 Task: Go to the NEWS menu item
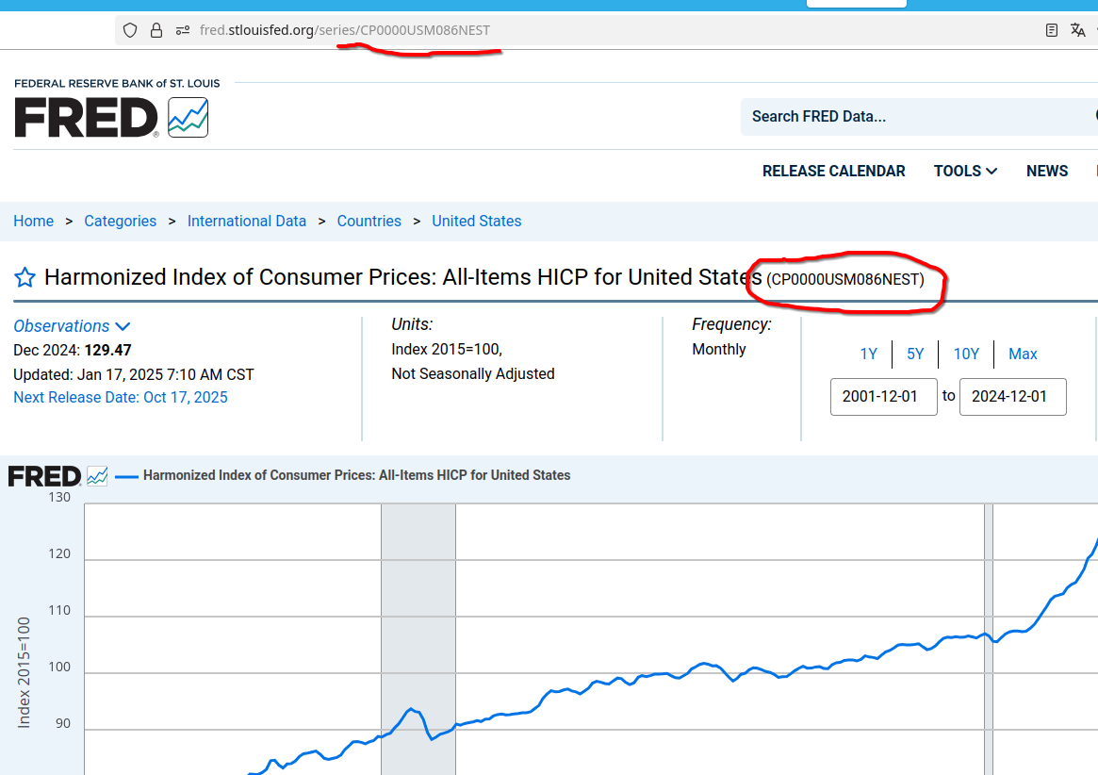click(x=1047, y=171)
